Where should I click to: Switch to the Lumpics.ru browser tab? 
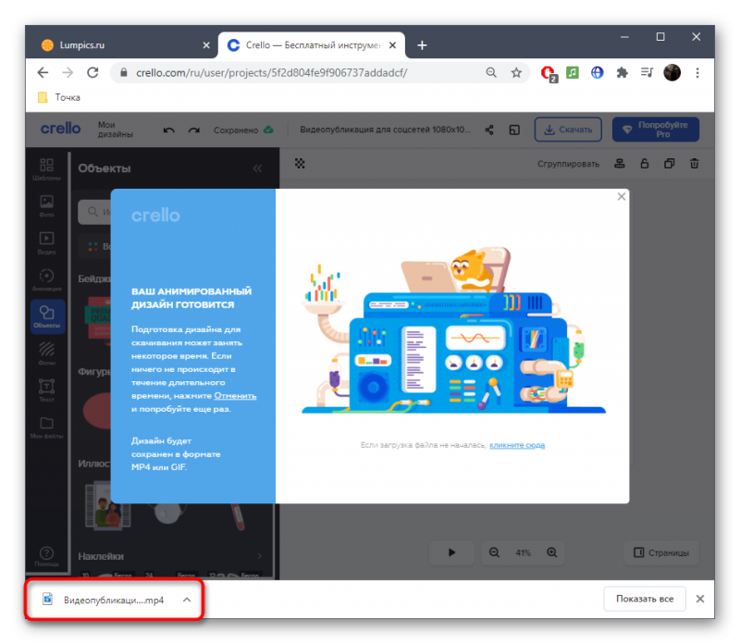pyautogui.click(x=122, y=45)
